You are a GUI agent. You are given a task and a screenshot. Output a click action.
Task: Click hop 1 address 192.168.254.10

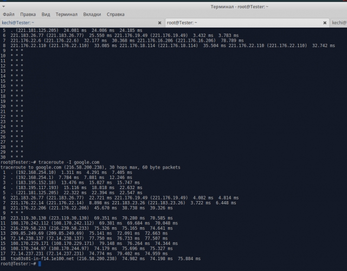tap(36, 172)
